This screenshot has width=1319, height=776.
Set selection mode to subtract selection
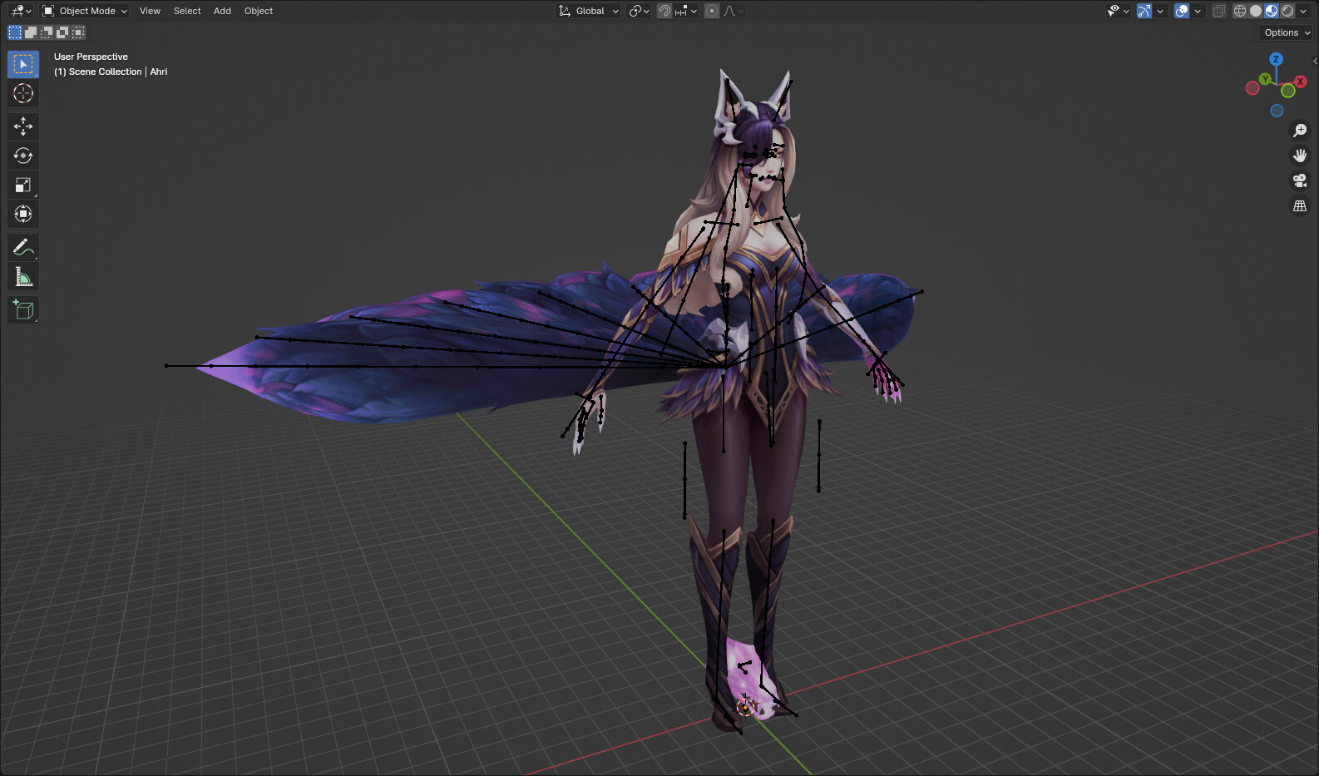(47, 32)
